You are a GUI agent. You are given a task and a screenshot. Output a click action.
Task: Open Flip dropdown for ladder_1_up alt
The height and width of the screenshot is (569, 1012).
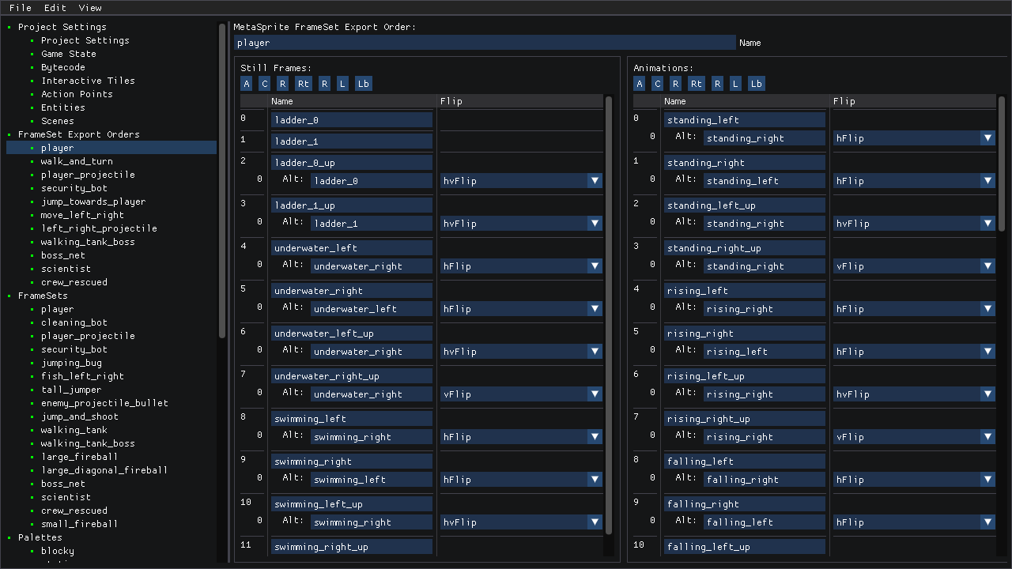521,224
